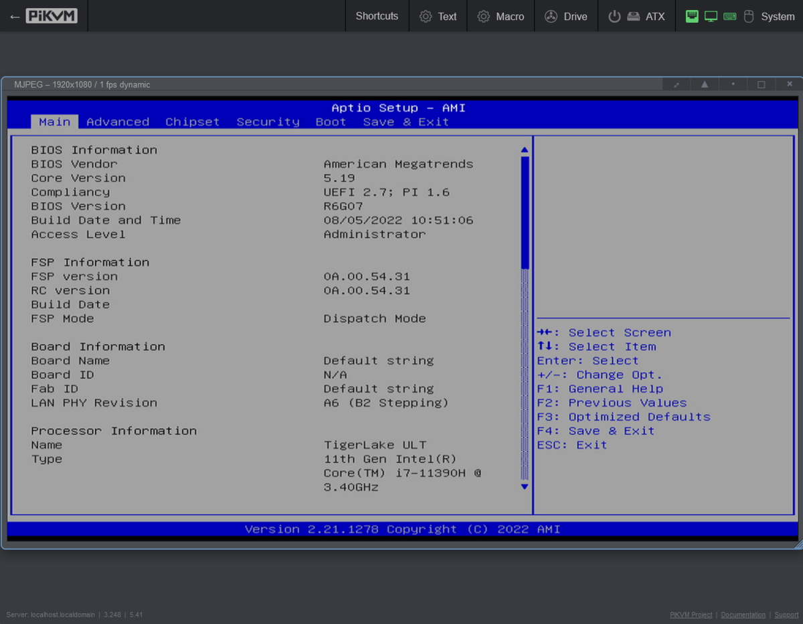Click the 'RC version' label
This screenshot has width=803, height=624.
tap(70, 290)
